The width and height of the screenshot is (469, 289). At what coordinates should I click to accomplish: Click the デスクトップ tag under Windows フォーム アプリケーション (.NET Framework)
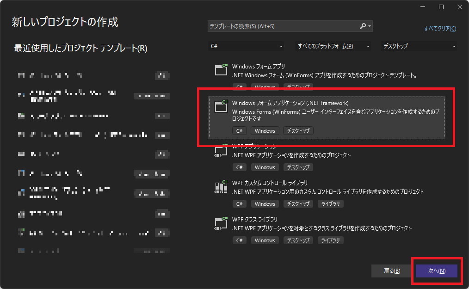click(298, 131)
